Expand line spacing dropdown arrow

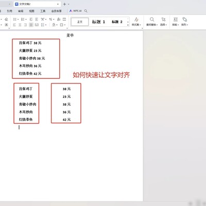click(x=46, y=25)
